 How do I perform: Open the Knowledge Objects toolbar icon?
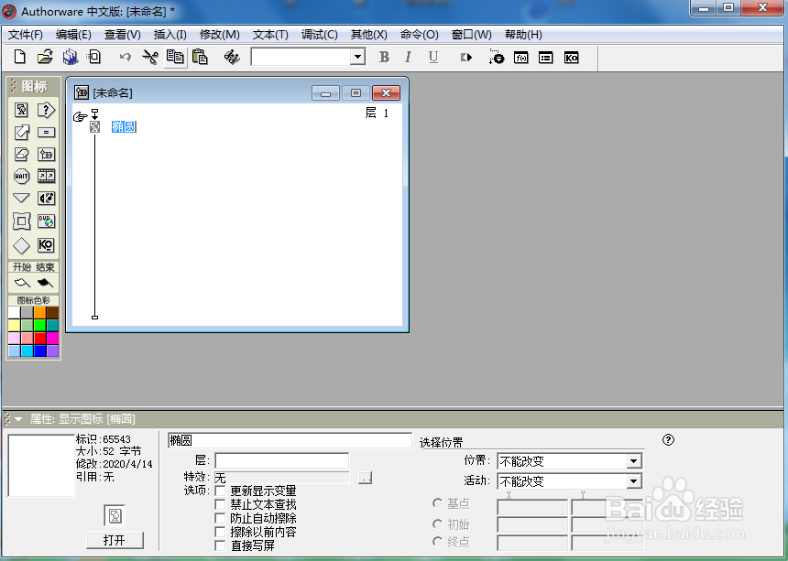572,58
